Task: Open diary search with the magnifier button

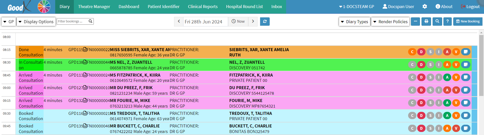Action: point(437,22)
